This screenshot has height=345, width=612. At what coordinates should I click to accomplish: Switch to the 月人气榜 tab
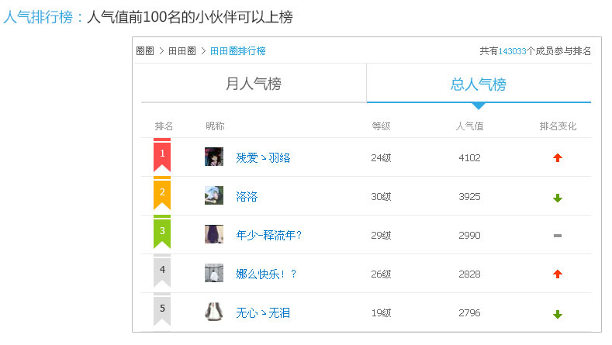(253, 84)
